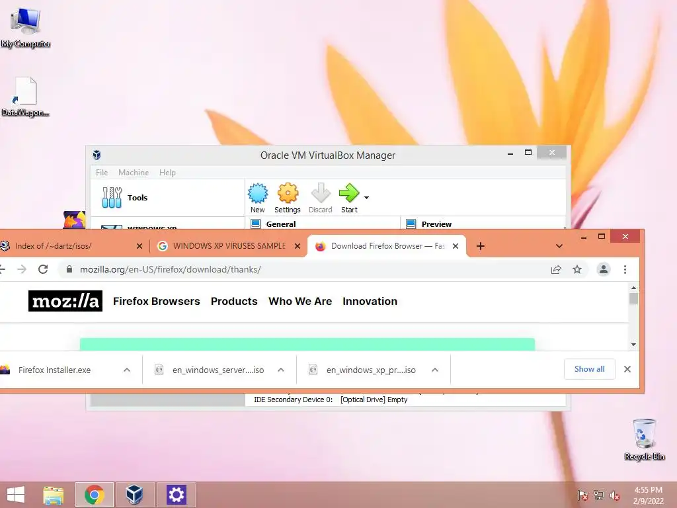
Task: Click Show all downloads button
Action: [x=589, y=369]
